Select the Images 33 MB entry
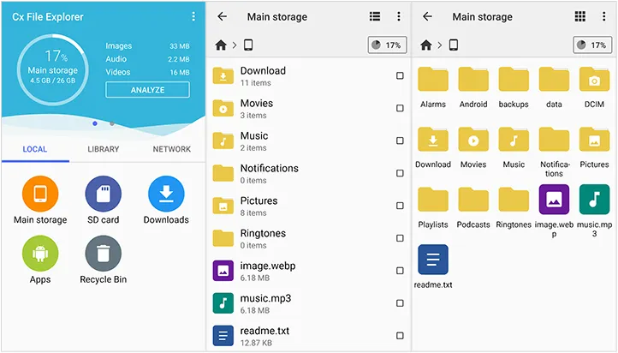Viewport: 618px width, 353px height. tap(147, 45)
